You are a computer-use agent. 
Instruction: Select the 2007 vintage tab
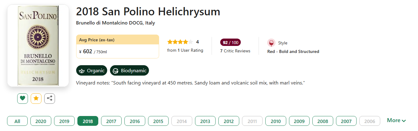(346, 121)
